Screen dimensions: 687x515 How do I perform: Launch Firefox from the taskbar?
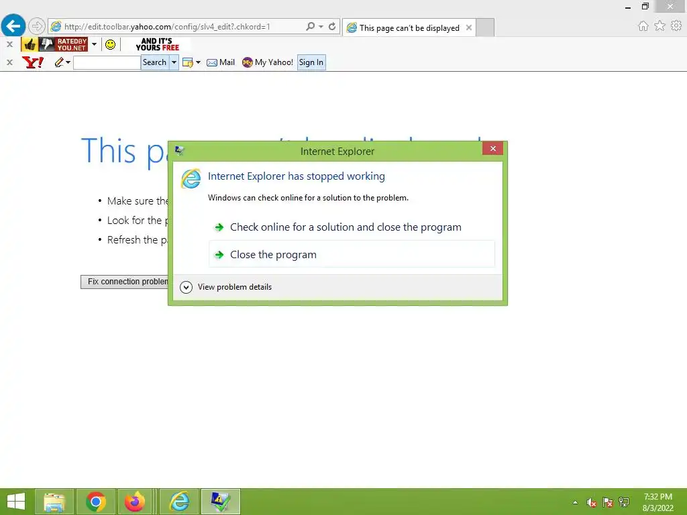click(x=134, y=502)
